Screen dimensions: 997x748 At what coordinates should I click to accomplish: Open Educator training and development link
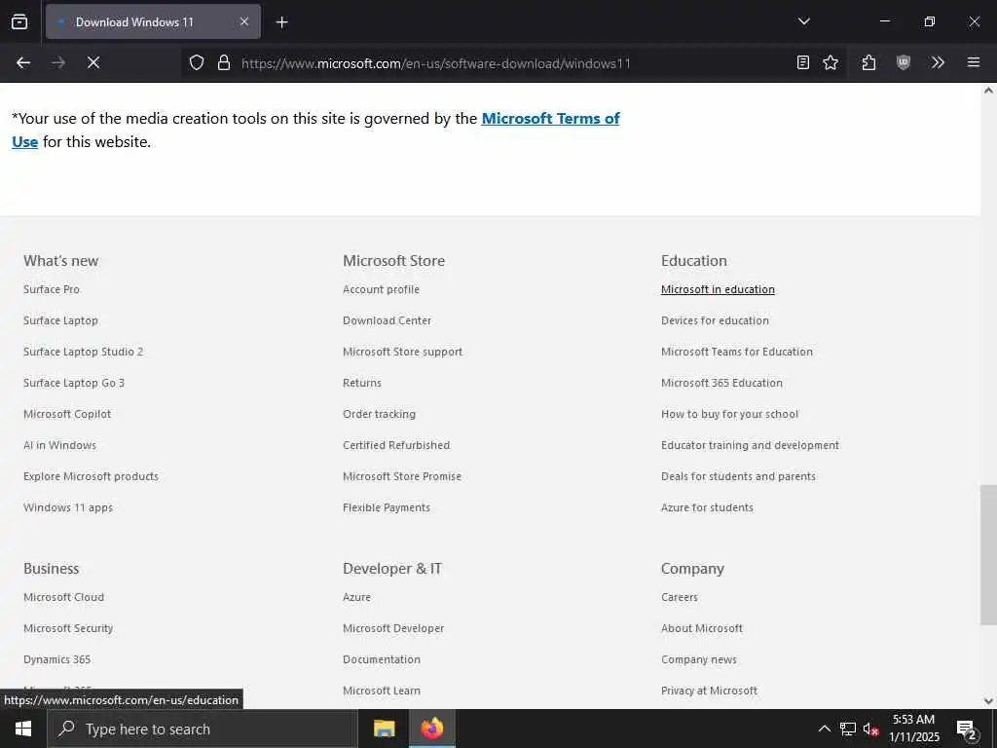point(750,445)
